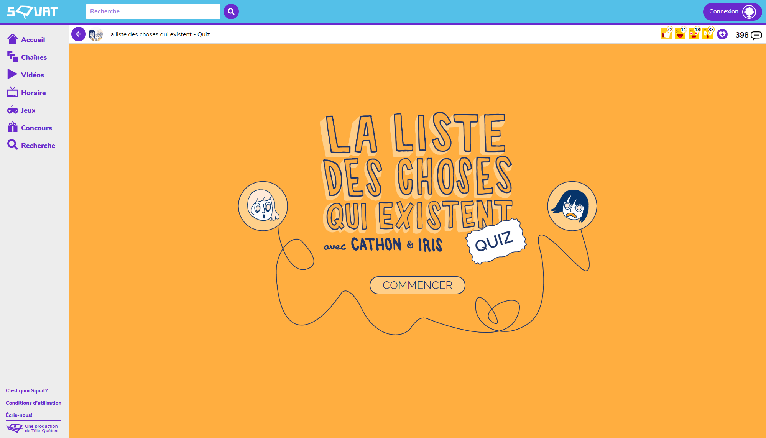Open Chaînes icon in sidebar
The height and width of the screenshot is (438, 766).
coord(13,56)
